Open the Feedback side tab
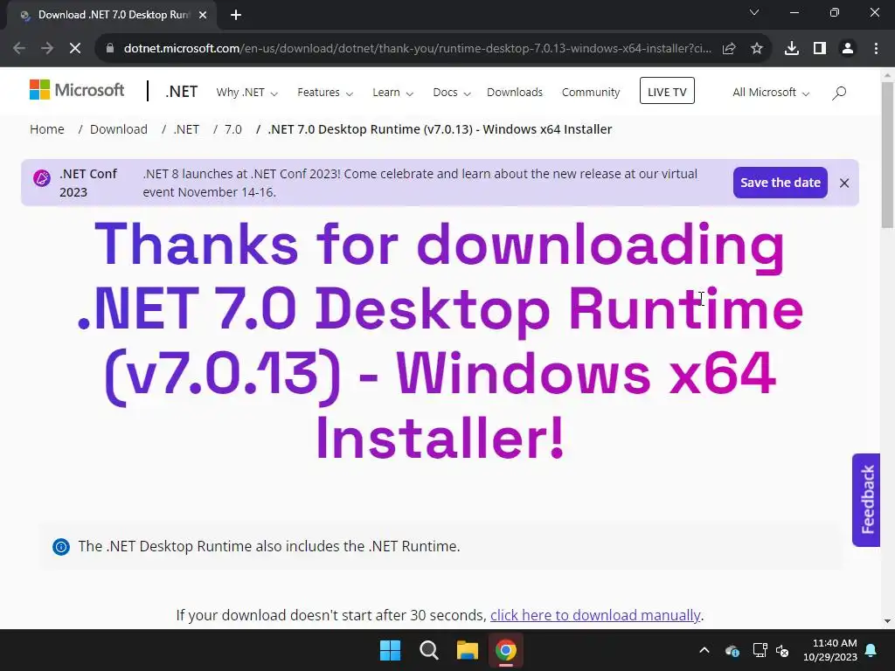895x671 pixels. [866, 500]
